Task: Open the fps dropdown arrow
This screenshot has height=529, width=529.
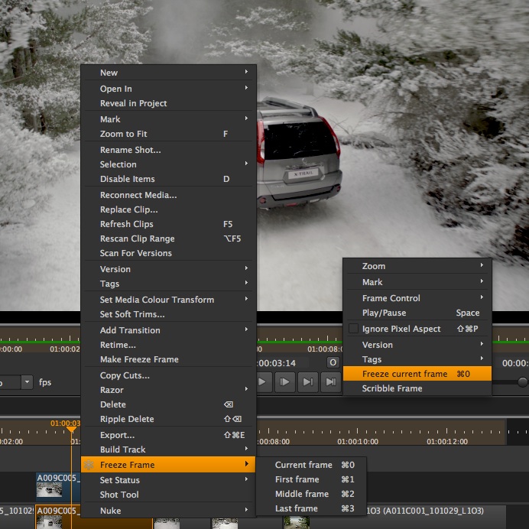Action: [x=27, y=381]
